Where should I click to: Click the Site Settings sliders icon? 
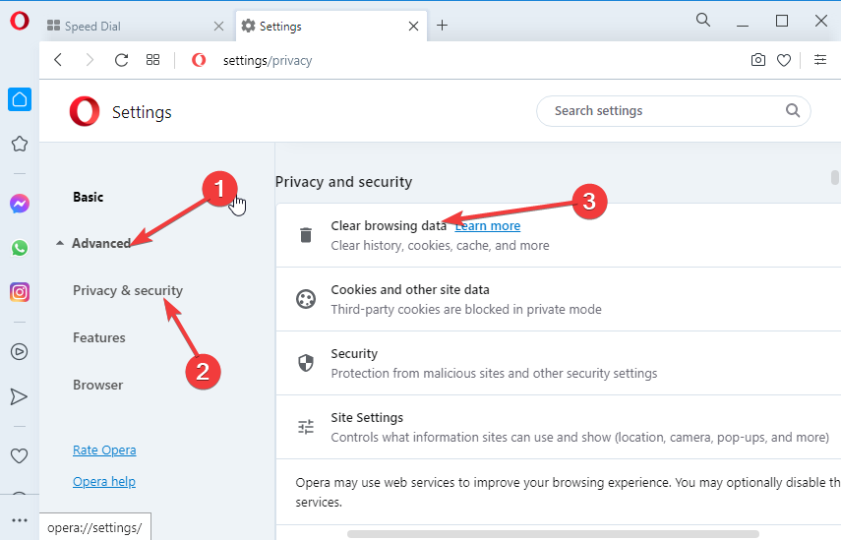306,427
